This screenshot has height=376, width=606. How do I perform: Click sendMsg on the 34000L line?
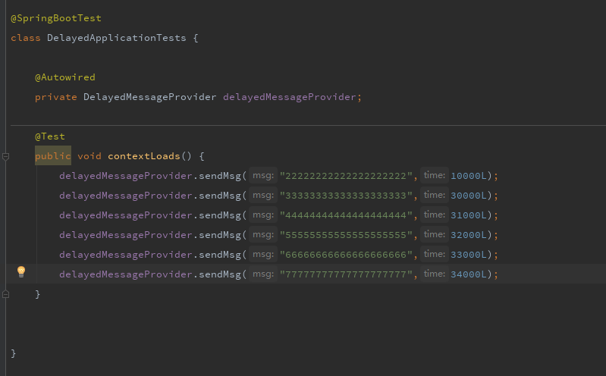point(220,274)
